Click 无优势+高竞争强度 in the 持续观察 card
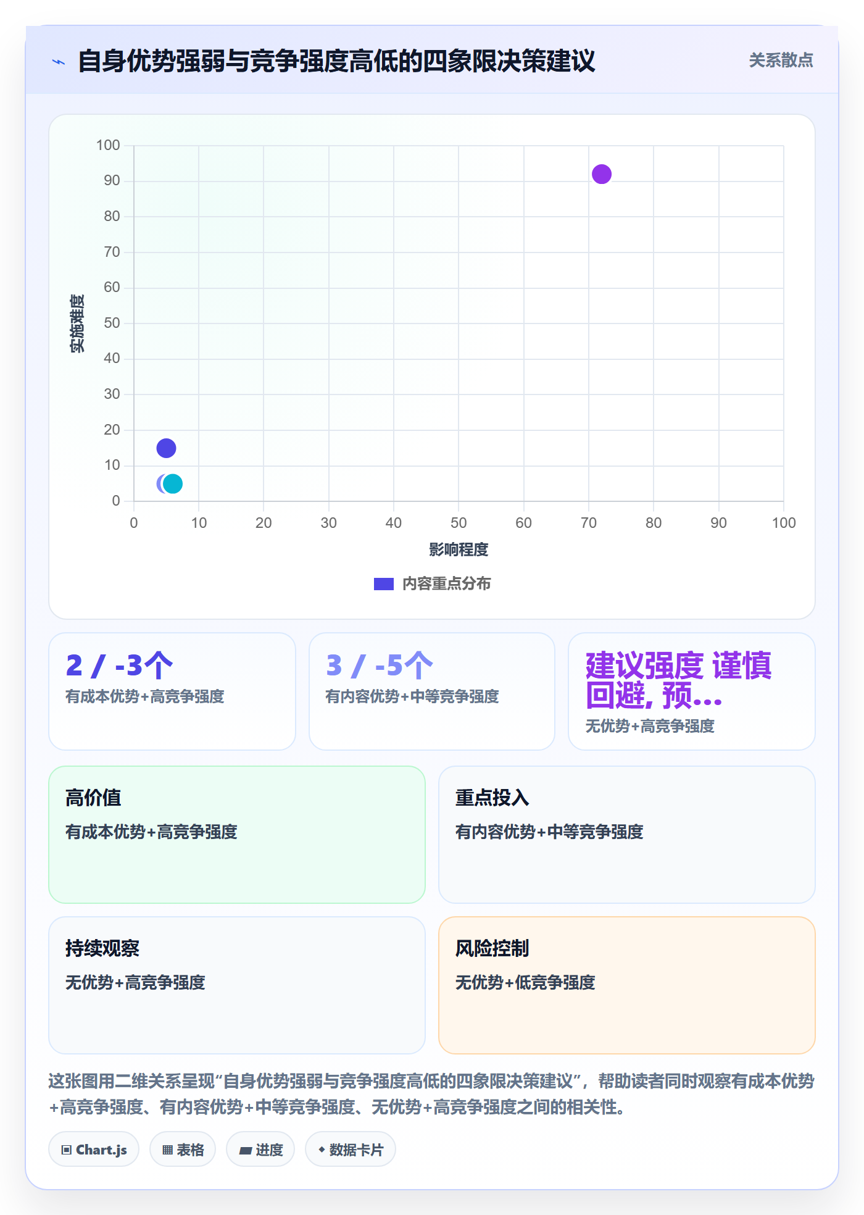The height and width of the screenshot is (1215, 864). tap(135, 982)
